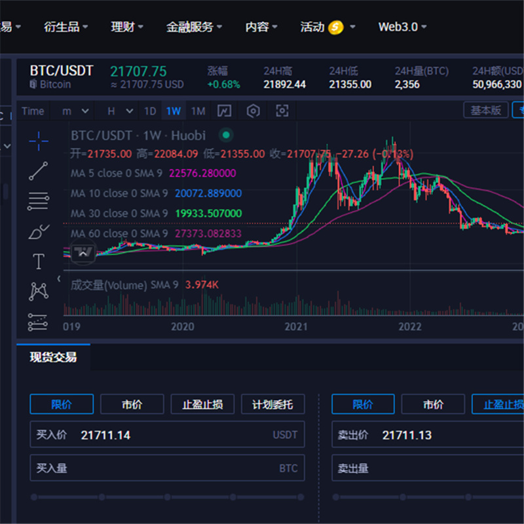Open the 理财 dropdown menu
The height and width of the screenshot is (524, 524).
(127, 27)
